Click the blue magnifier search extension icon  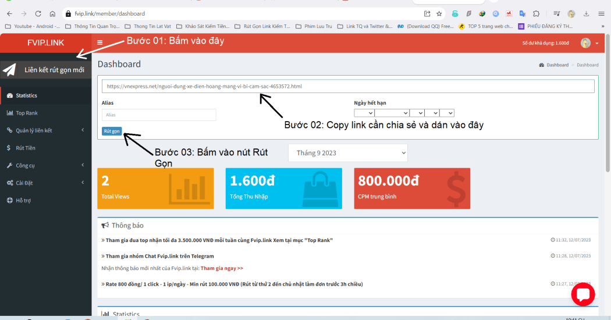point(496,13)
